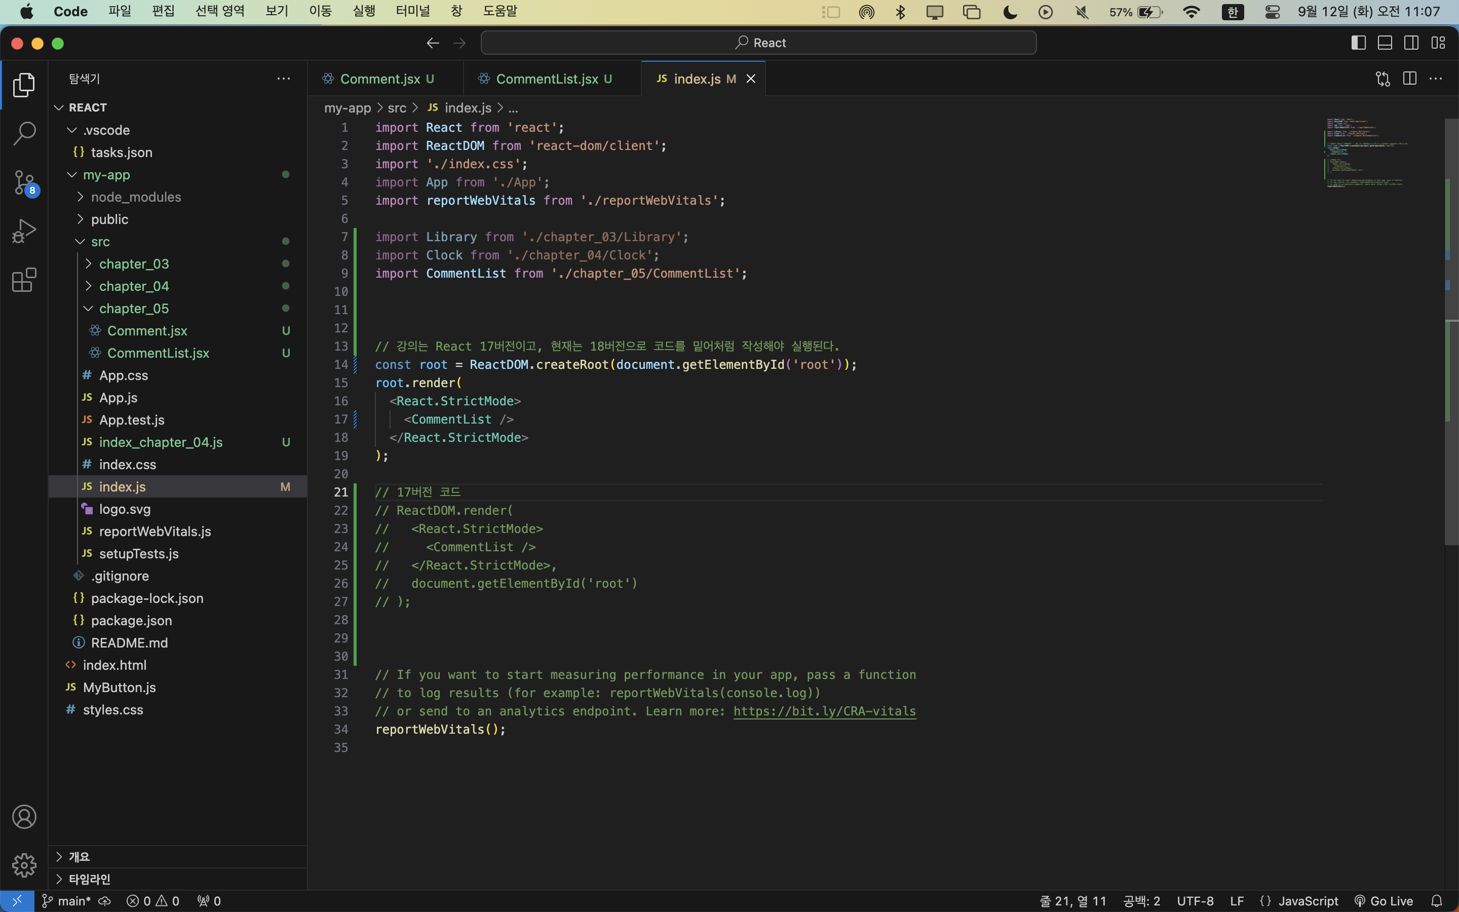Open Run and Debug view
The width and height of the screenshot is (1459, 912).
click(24, 231)
